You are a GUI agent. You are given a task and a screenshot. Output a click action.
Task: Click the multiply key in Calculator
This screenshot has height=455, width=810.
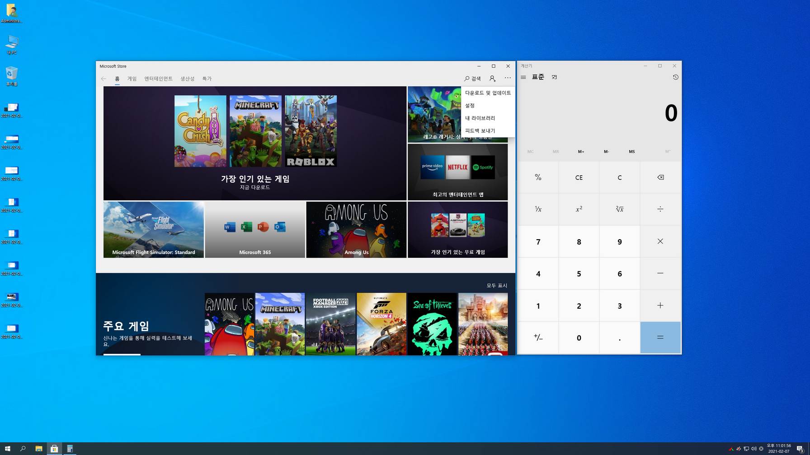coord(660,241)
